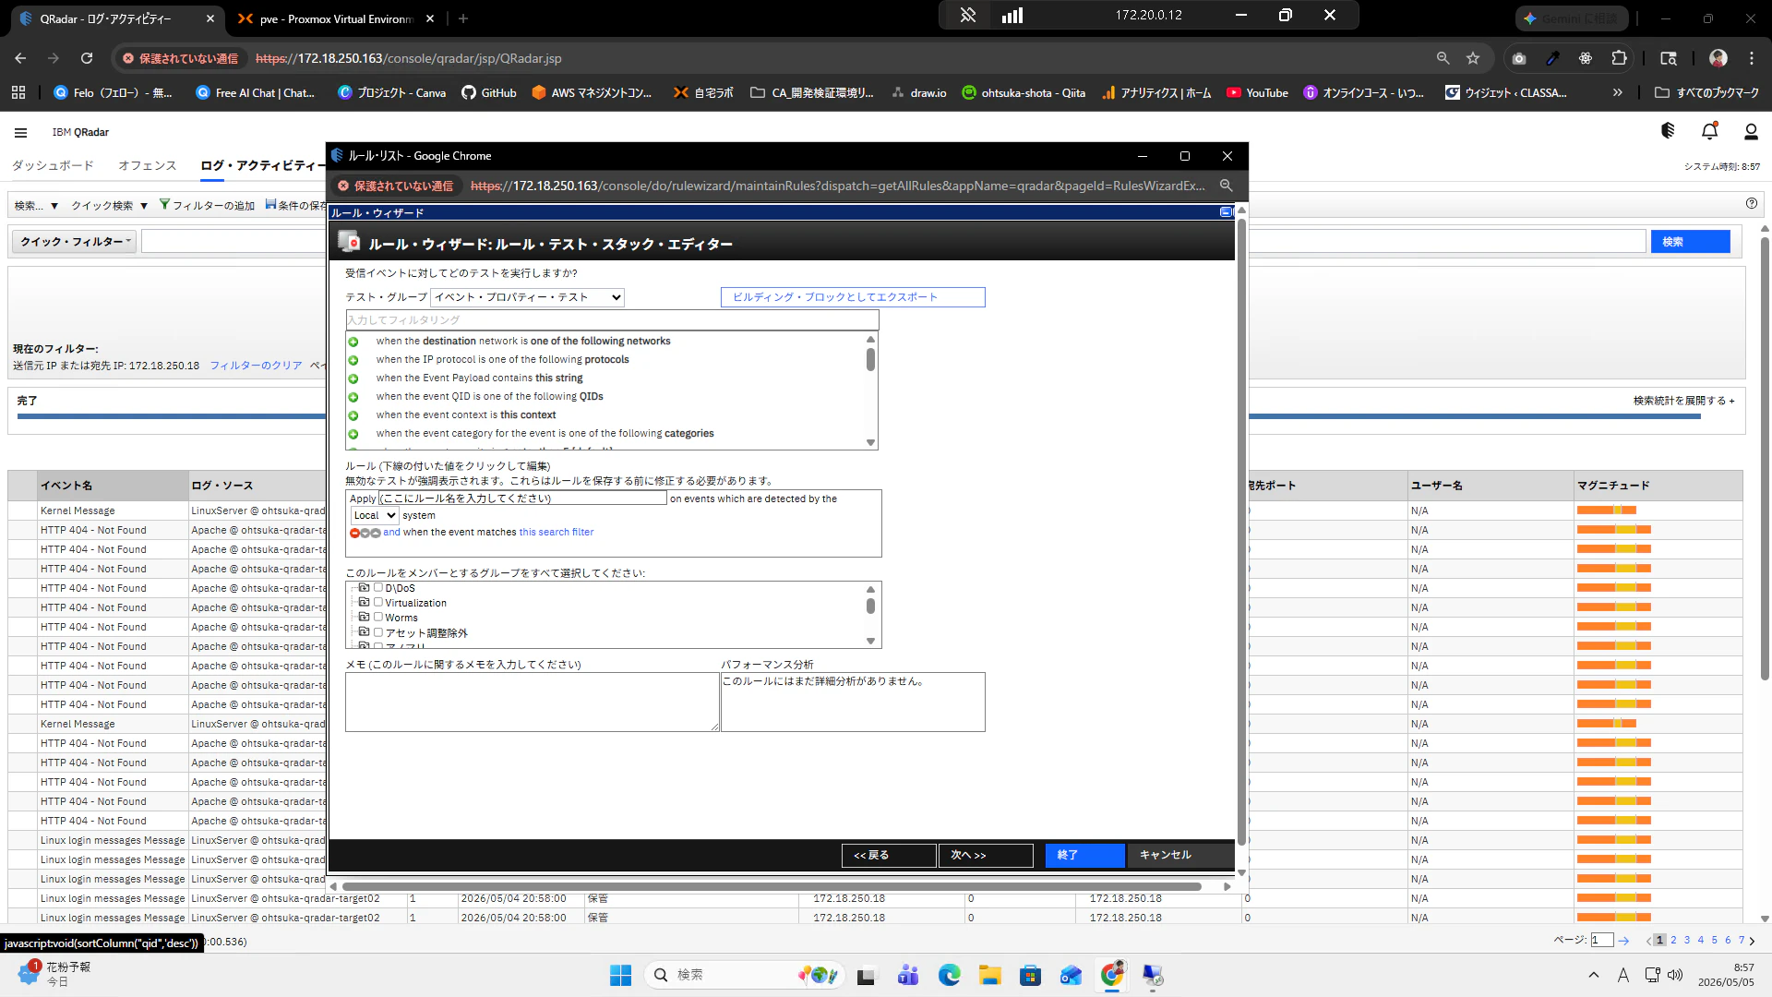Launch Microsoft Edge from the taskbar

coord(949,975)
